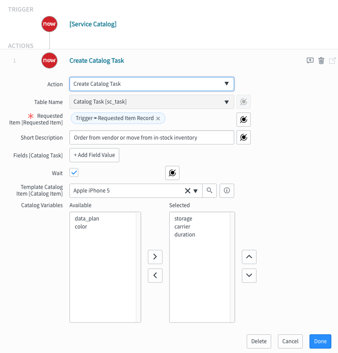This screenshot has height=353, width=338.
Task: Open the Table Name dropdown
Action: click(152, 102)
